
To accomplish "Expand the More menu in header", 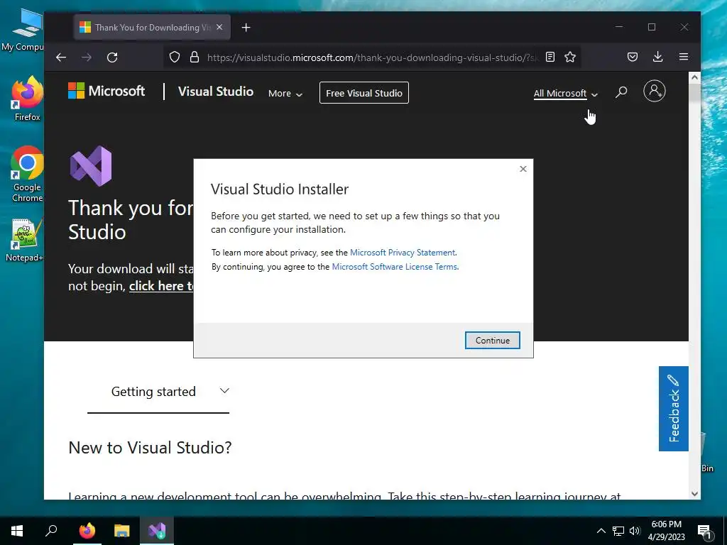I will [x=285, y=93].
